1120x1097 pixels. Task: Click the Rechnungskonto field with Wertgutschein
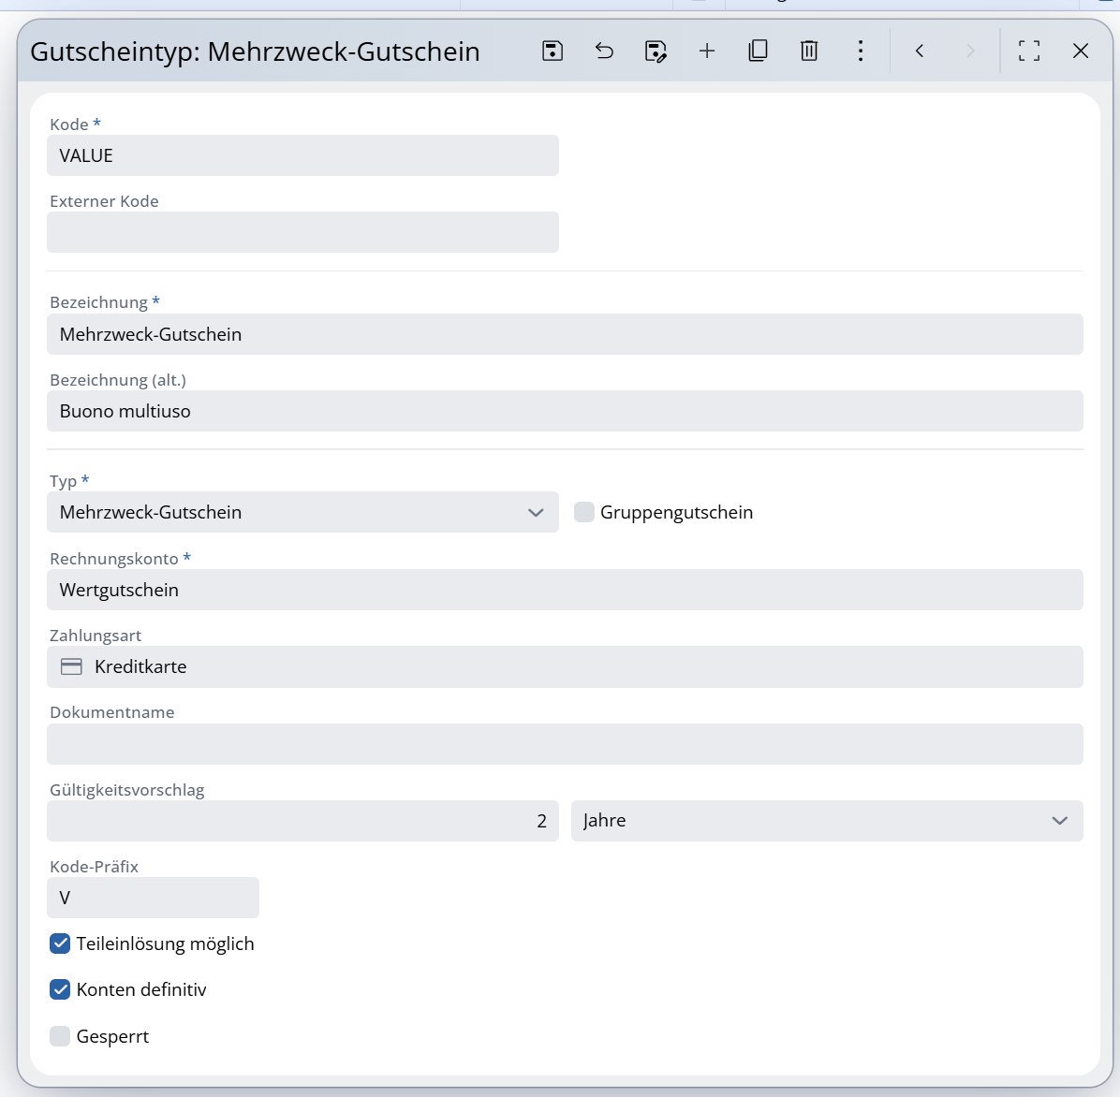[x=565, y=590]
